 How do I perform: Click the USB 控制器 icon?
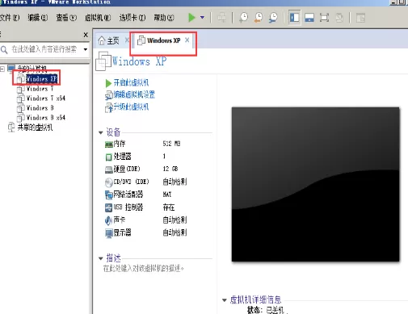pyautogui.click(x=109, y=207)
